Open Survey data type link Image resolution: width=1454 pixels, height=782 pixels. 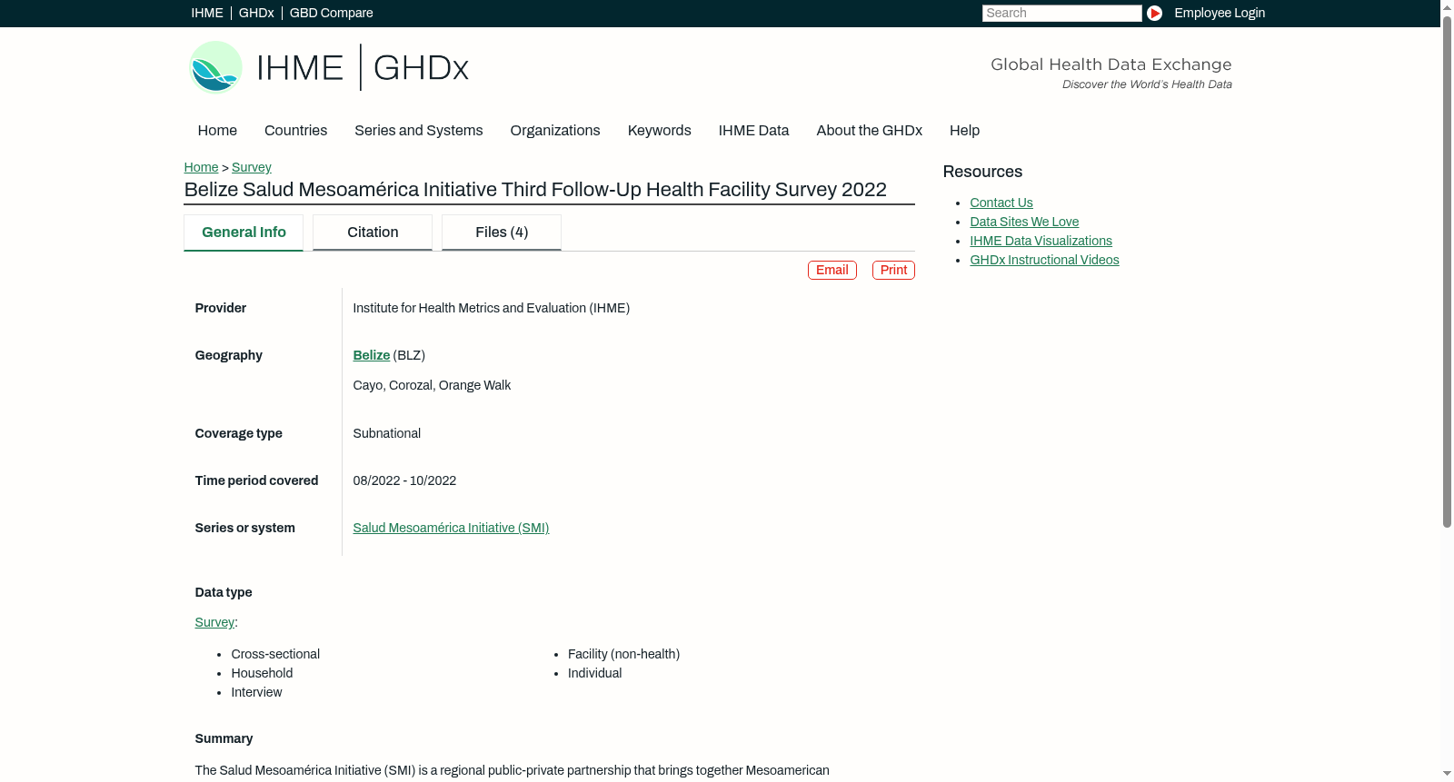pyautogui.click(x=214, y=622)
